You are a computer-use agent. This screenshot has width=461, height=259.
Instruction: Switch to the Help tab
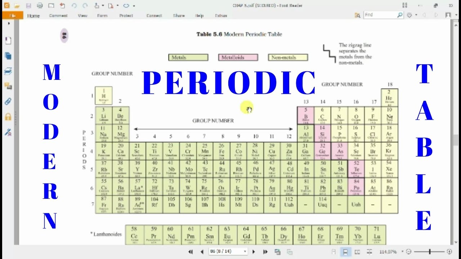click(x=200, y=16)
